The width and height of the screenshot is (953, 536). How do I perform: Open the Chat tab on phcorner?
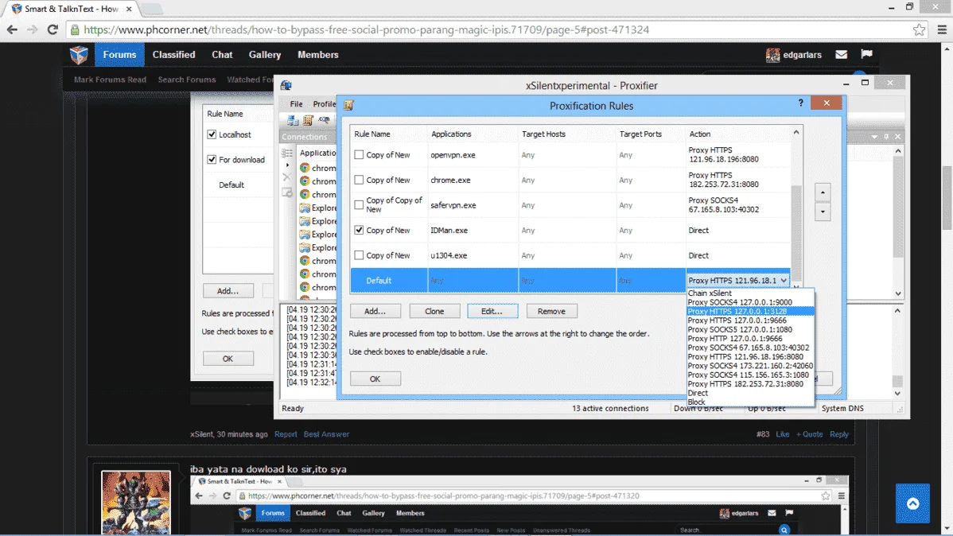point(222,55)
